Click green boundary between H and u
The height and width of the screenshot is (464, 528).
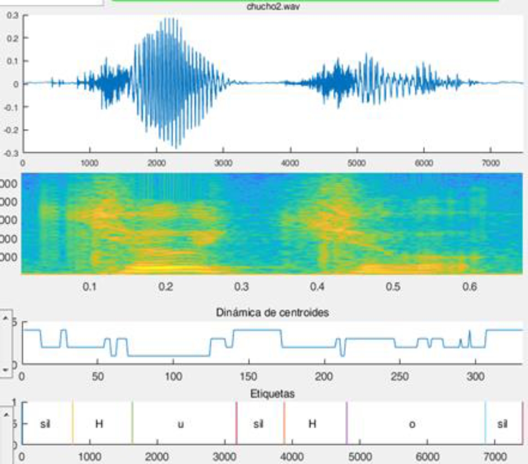pos(132,423)
